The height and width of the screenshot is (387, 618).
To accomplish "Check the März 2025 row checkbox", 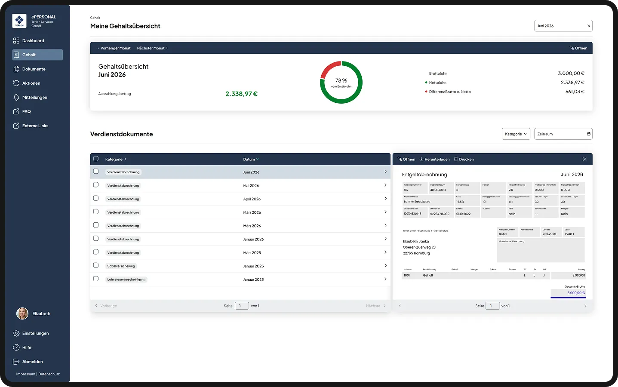I will click(96, 252).
